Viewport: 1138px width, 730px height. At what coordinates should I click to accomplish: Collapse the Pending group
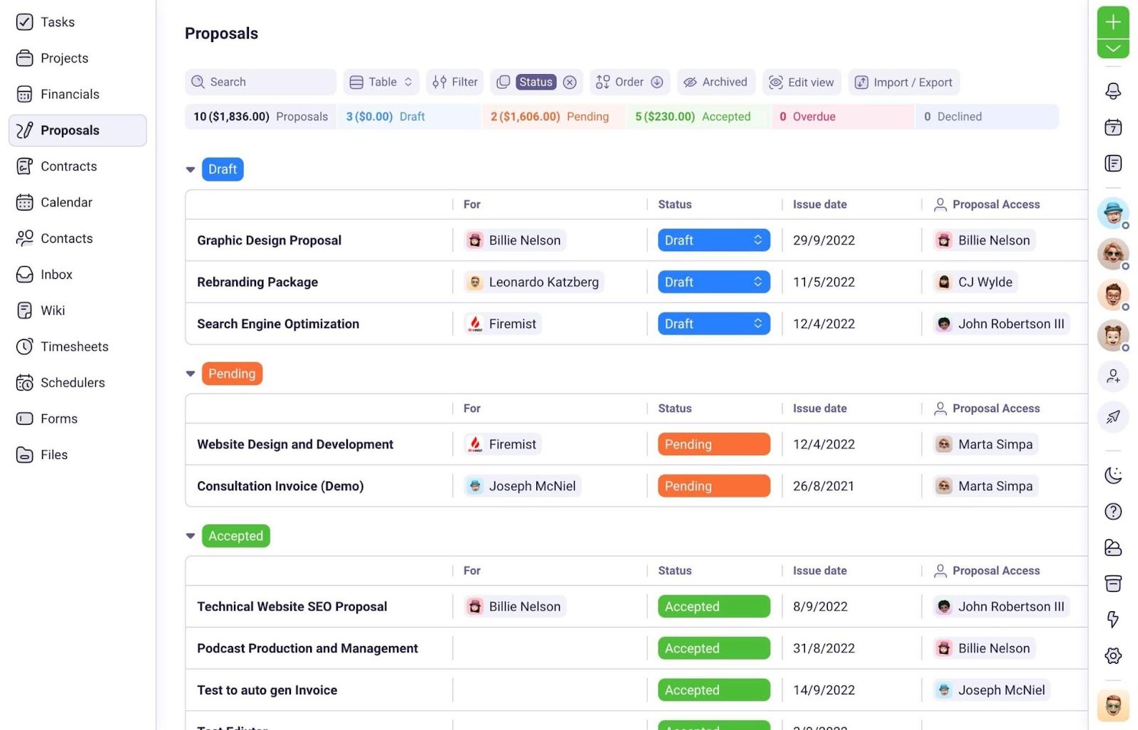coord(191,374)
